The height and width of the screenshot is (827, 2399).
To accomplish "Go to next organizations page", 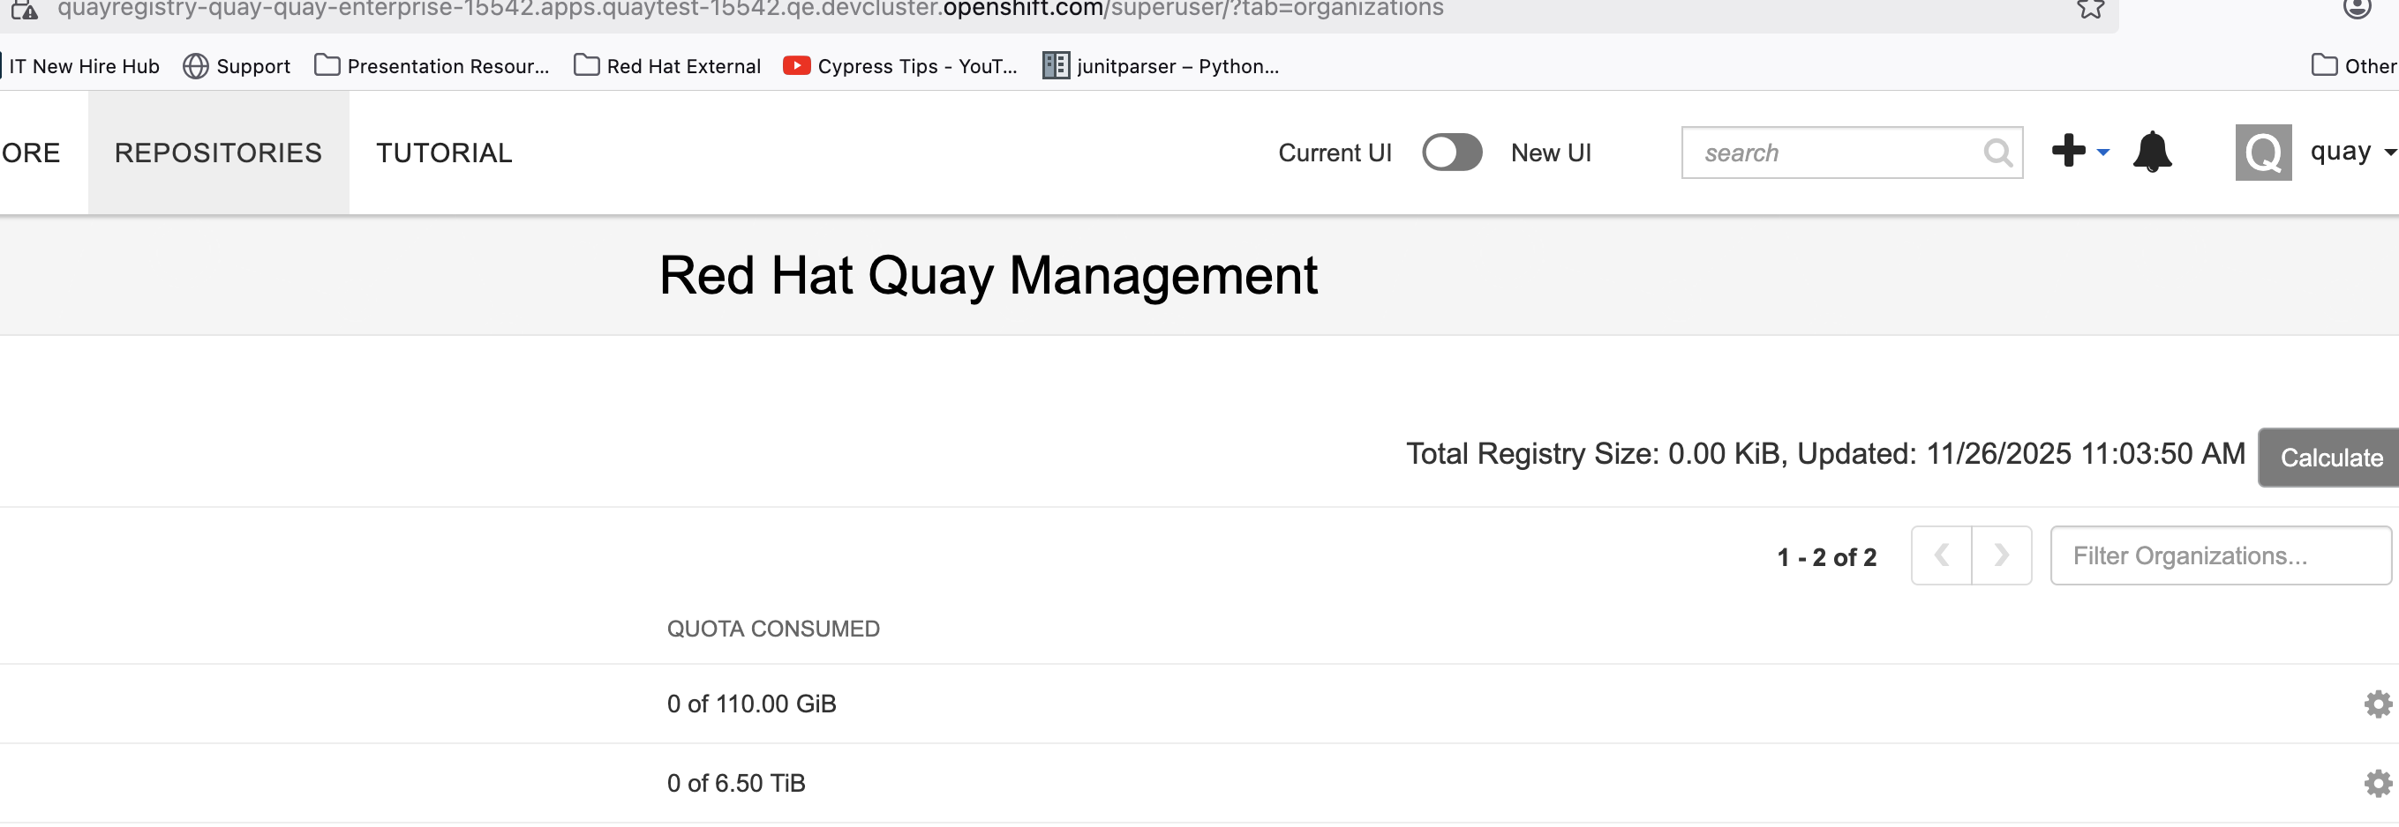I will (x=2001, y=556).
